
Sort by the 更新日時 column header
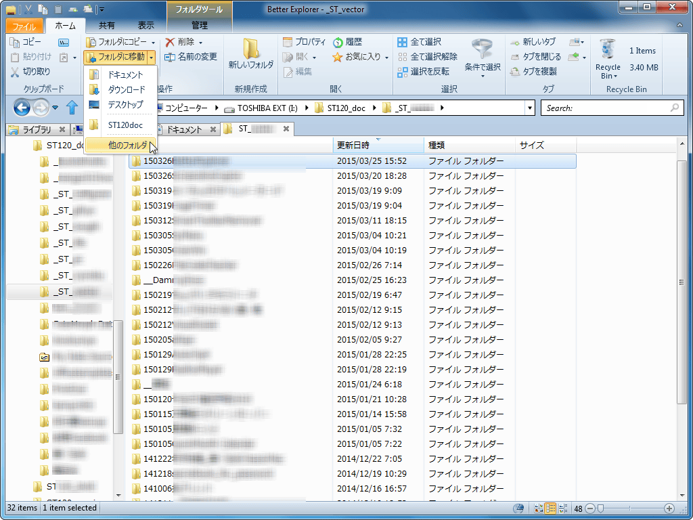[378, 145]
